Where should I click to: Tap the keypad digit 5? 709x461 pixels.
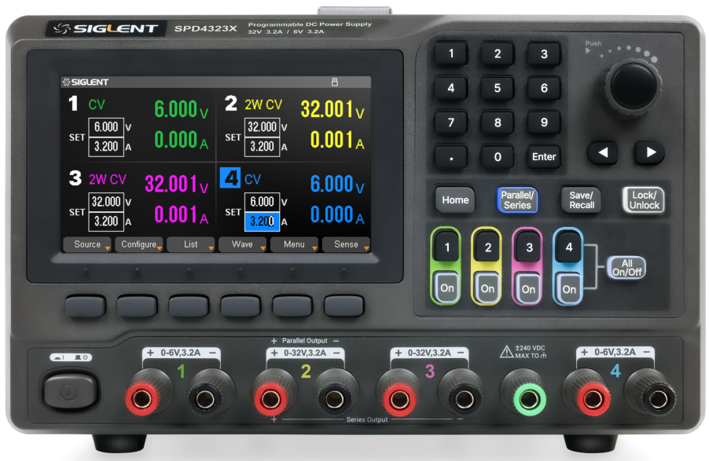tap(498, 88)
